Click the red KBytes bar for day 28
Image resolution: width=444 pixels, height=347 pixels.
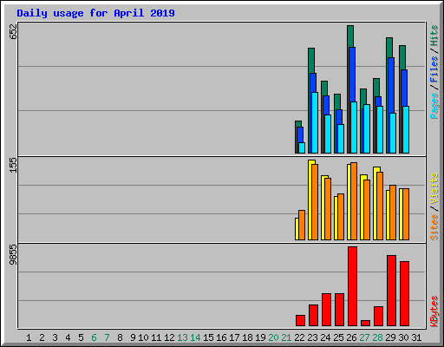pos(378,317)
